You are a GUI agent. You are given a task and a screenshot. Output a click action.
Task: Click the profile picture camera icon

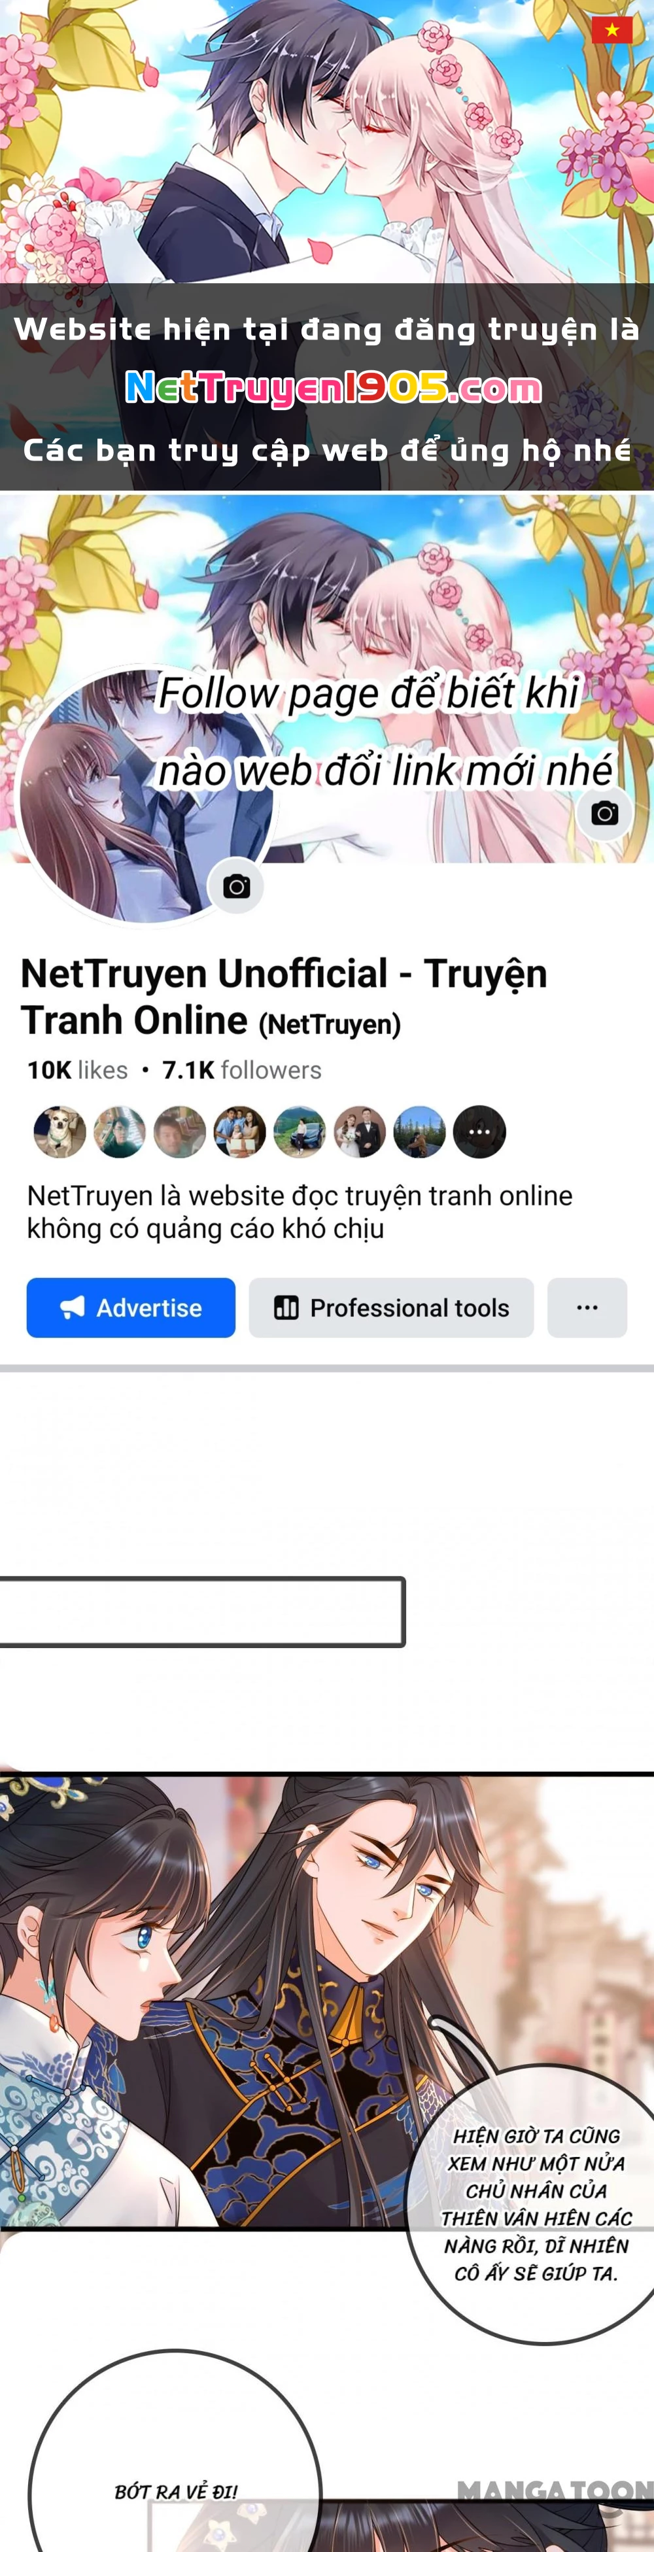tap(236, 886)
